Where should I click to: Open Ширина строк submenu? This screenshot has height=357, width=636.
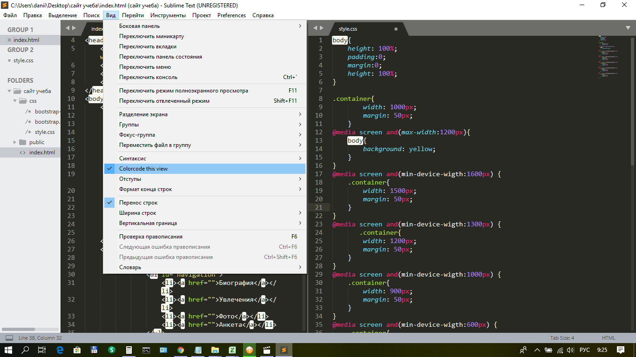tap(205, 213)
